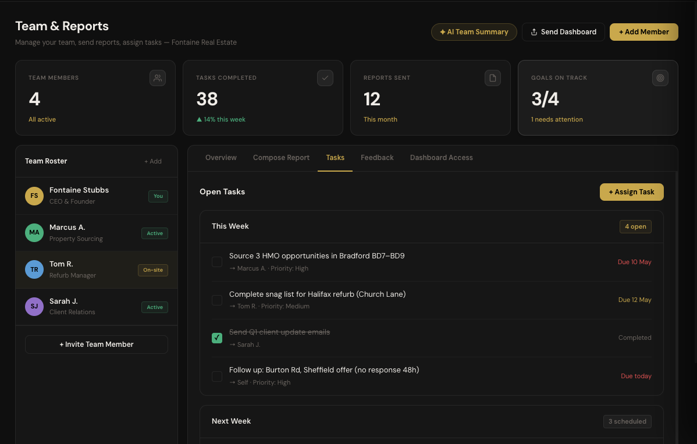Image resolution: width=697 pixels, height=444 pixels.
Task: Click Invite Team Member button
Action: point(97,344)
